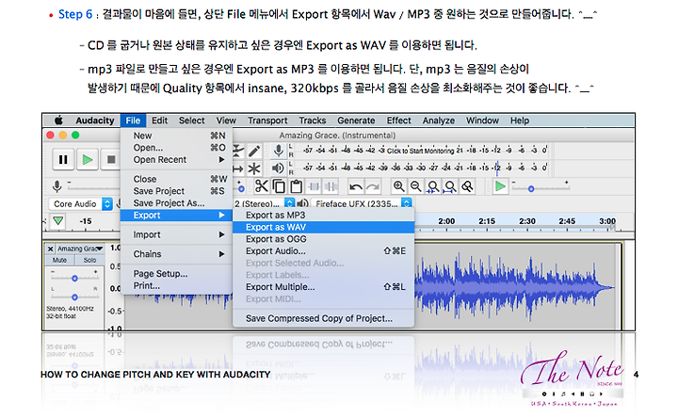Open the Generate menu

tap(356, 121)
